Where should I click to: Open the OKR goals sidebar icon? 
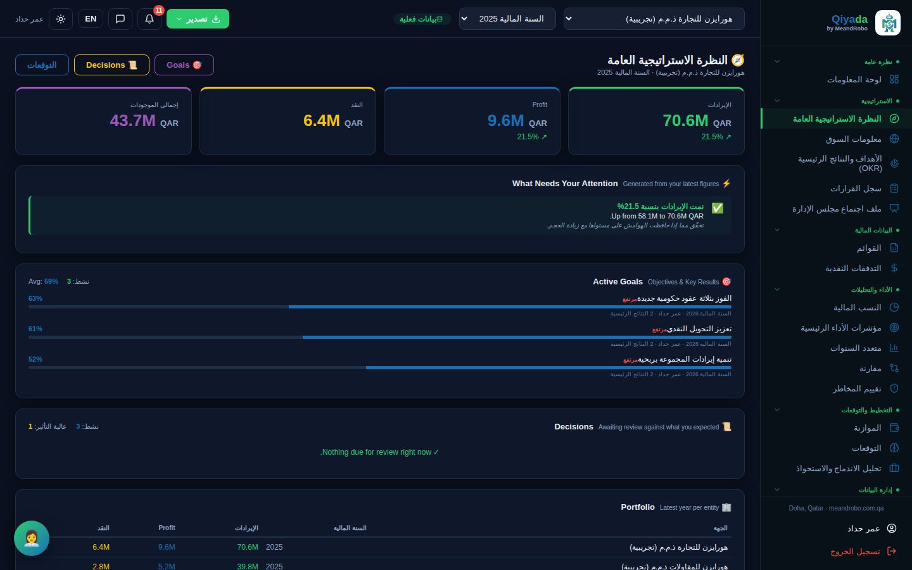(894, 163)
